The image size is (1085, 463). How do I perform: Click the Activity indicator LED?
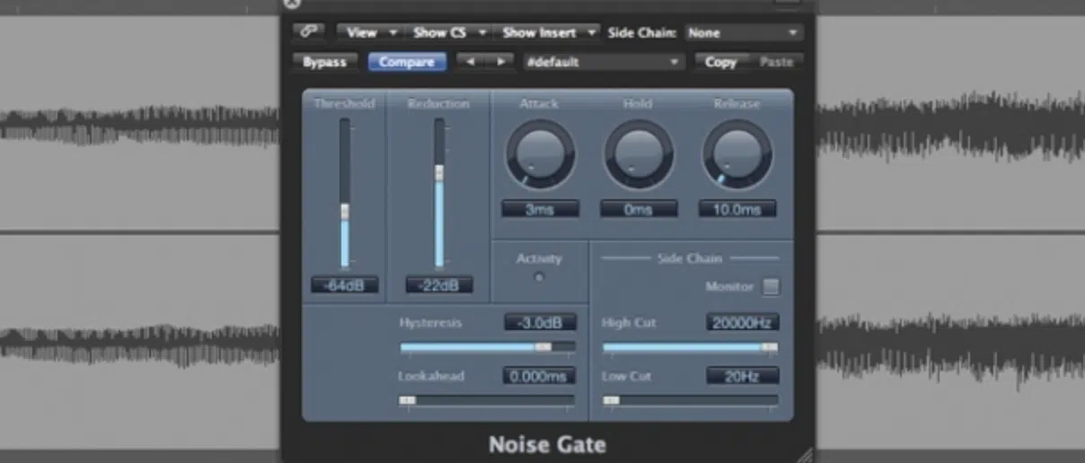pyautogui.click(x=539, y=277)
